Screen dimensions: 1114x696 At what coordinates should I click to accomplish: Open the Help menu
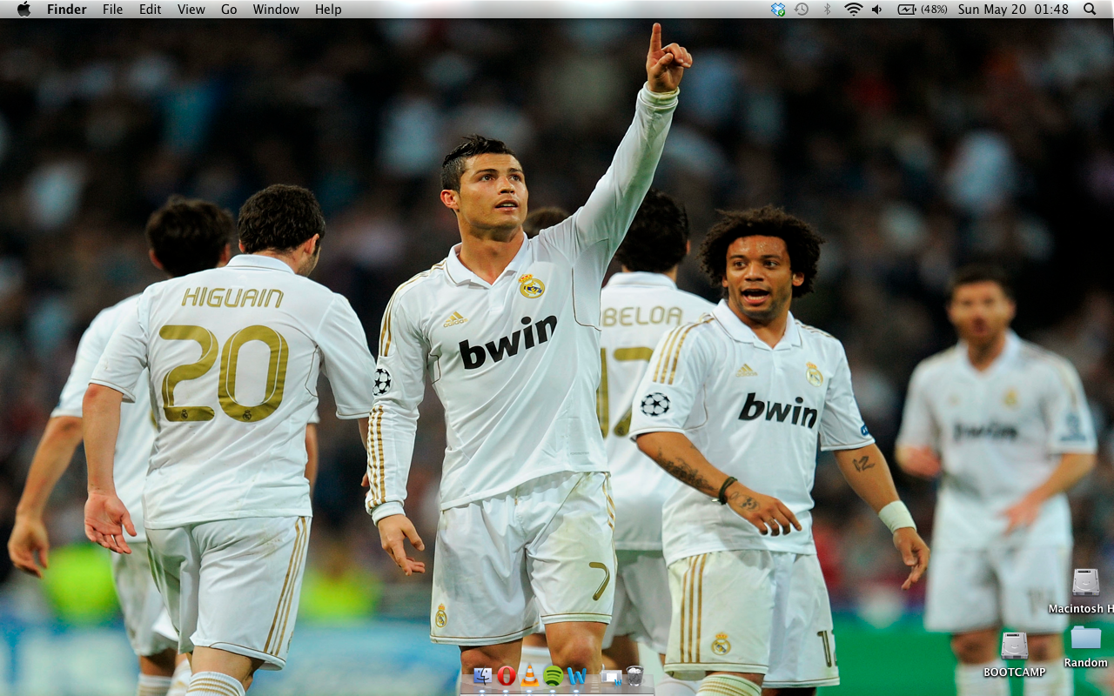pos(328,10)
